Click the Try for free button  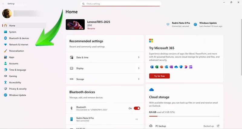(x=159, y=76)
